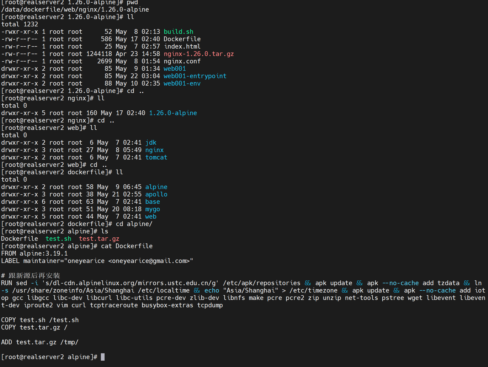The width and height of the screenshot is (488, 367).
Task: Click the oneyearice@gmail.com email address
Action: click(149, 261)
